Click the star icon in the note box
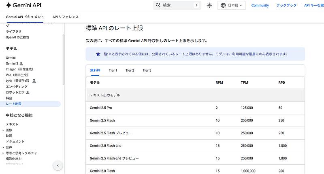 [x=98, y=54]
